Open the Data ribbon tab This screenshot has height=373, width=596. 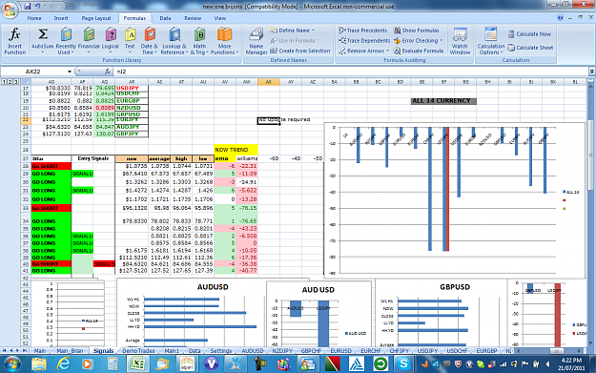165,18
